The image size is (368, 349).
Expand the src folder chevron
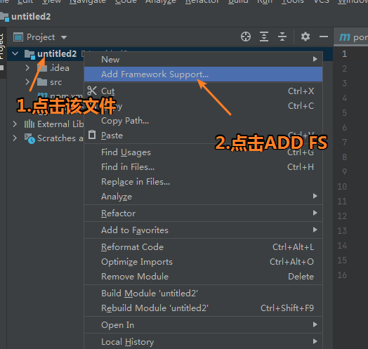tap(27, 82)
